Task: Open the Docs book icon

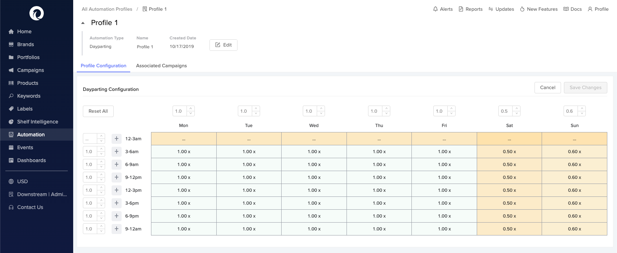Action: coord(566,9)
